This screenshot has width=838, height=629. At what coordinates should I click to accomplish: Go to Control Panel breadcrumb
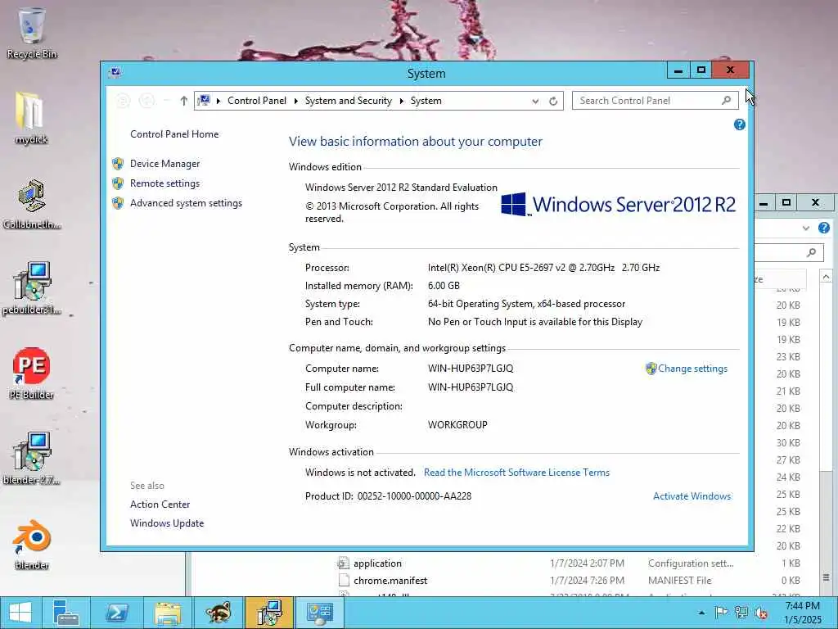click(x=256, y=101)
